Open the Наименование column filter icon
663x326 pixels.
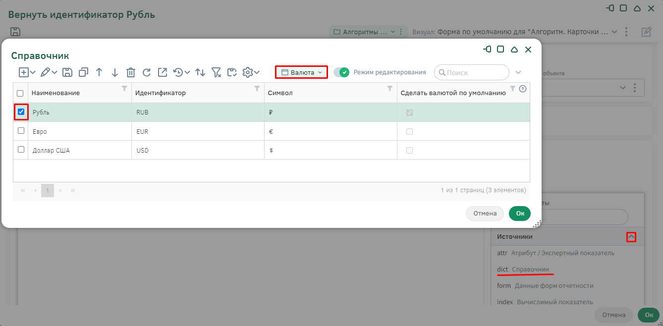124,89
